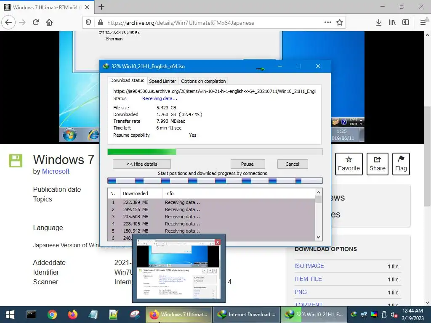Click the Firefox window preview thumbnail
The image size is (431, 323).
point(178,269)
